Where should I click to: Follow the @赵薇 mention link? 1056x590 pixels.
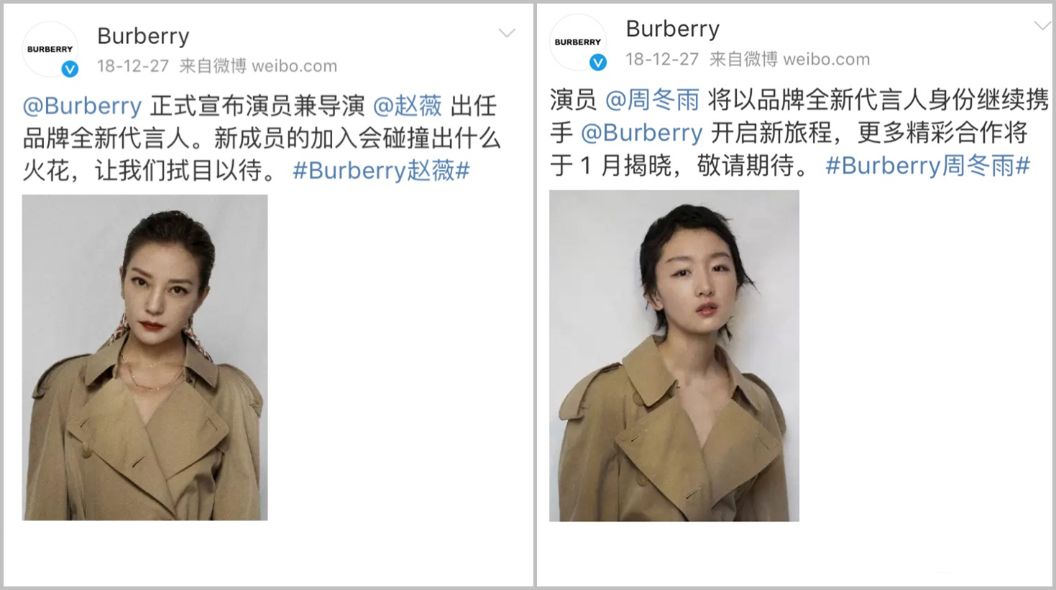click(x=408, y=106)
